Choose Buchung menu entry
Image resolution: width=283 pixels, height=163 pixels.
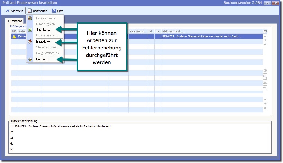(x=42, y=59)
